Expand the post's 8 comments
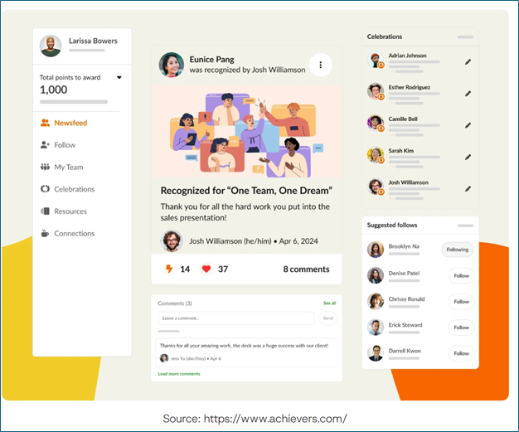The image size is (519, 432). [308, 269]
